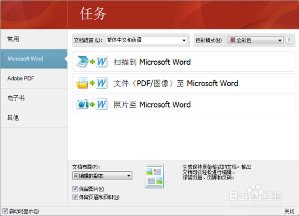Toggle the 保留页眉和页脚 checkbox

point(75,197)
